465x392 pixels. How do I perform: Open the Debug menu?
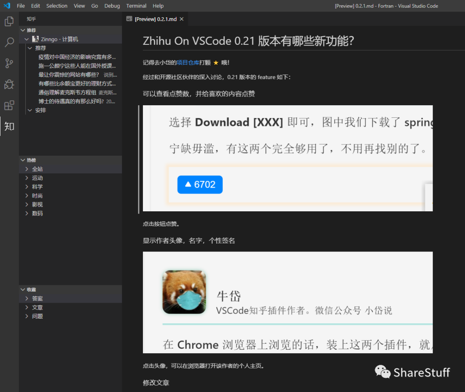pos(112,6)
